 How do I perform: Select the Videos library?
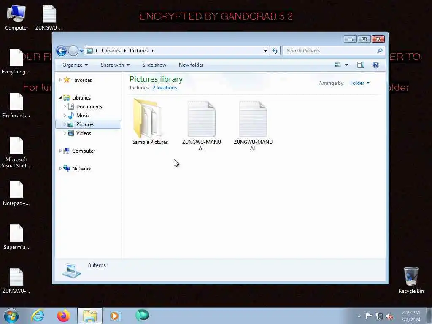tap(84, 133)
